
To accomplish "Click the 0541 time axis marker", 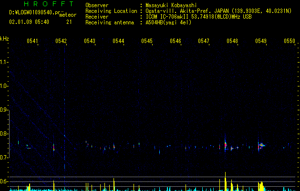I will click(x=32, y=41).
